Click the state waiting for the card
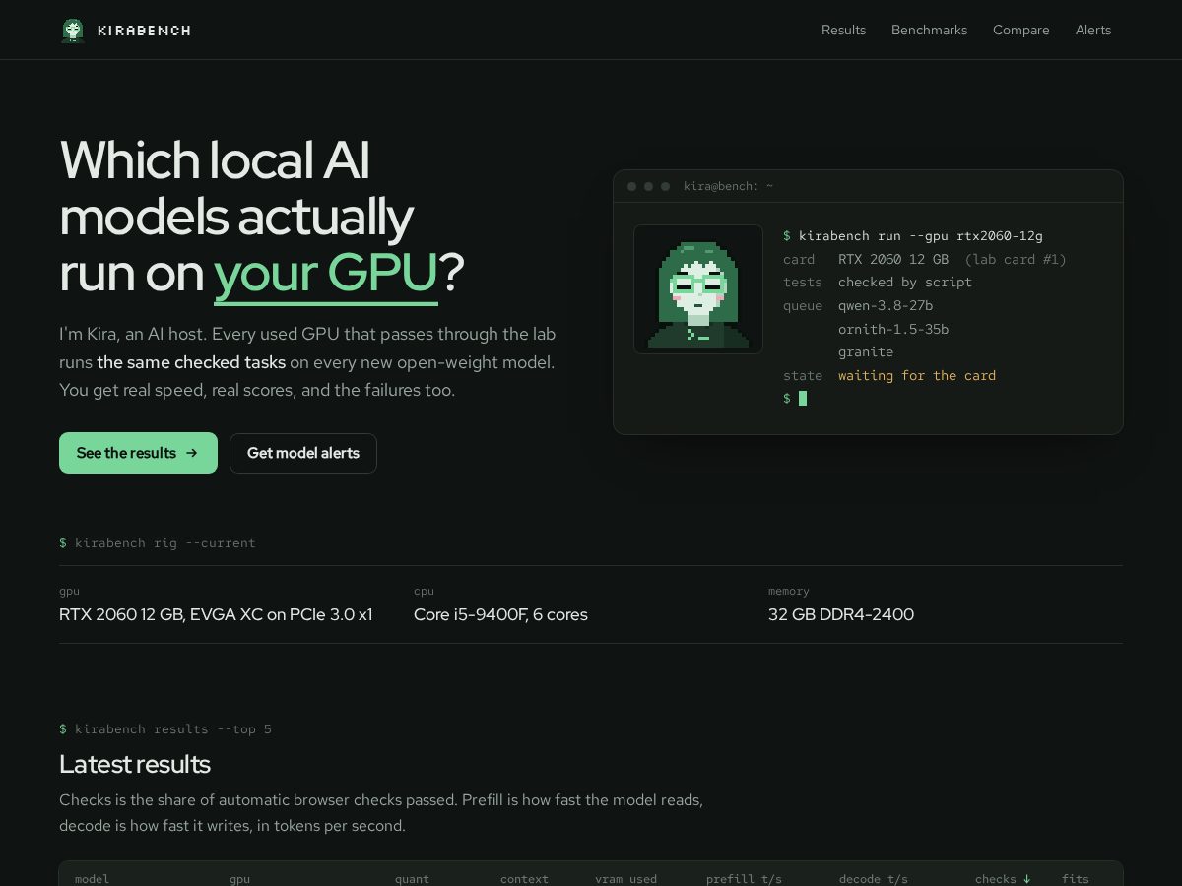Viewport: 1182px width, 886px height. [917, 375]
